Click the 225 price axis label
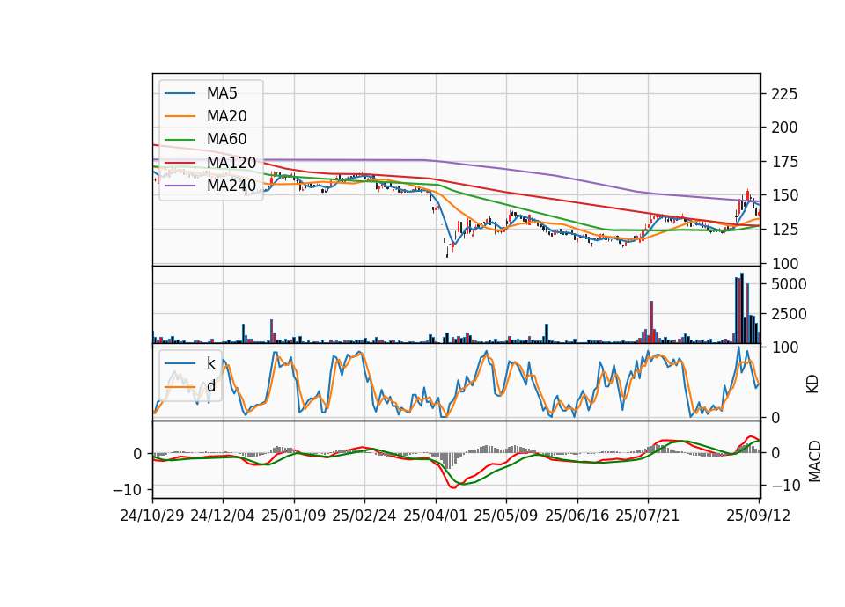Viewport: 845px width, 607px height. [784, 94]
